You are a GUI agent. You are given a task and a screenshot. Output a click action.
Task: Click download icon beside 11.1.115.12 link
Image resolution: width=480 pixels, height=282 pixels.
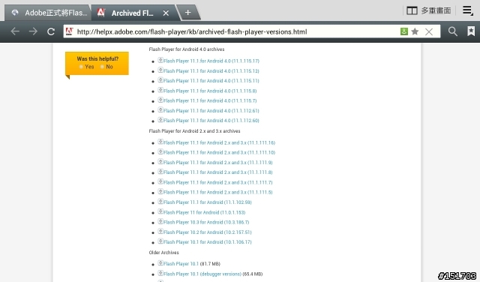(x=160, y=70)
